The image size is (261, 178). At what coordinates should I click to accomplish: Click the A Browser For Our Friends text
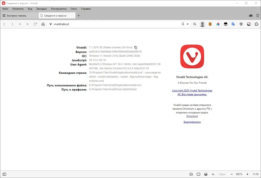click(x=192, y=83)
